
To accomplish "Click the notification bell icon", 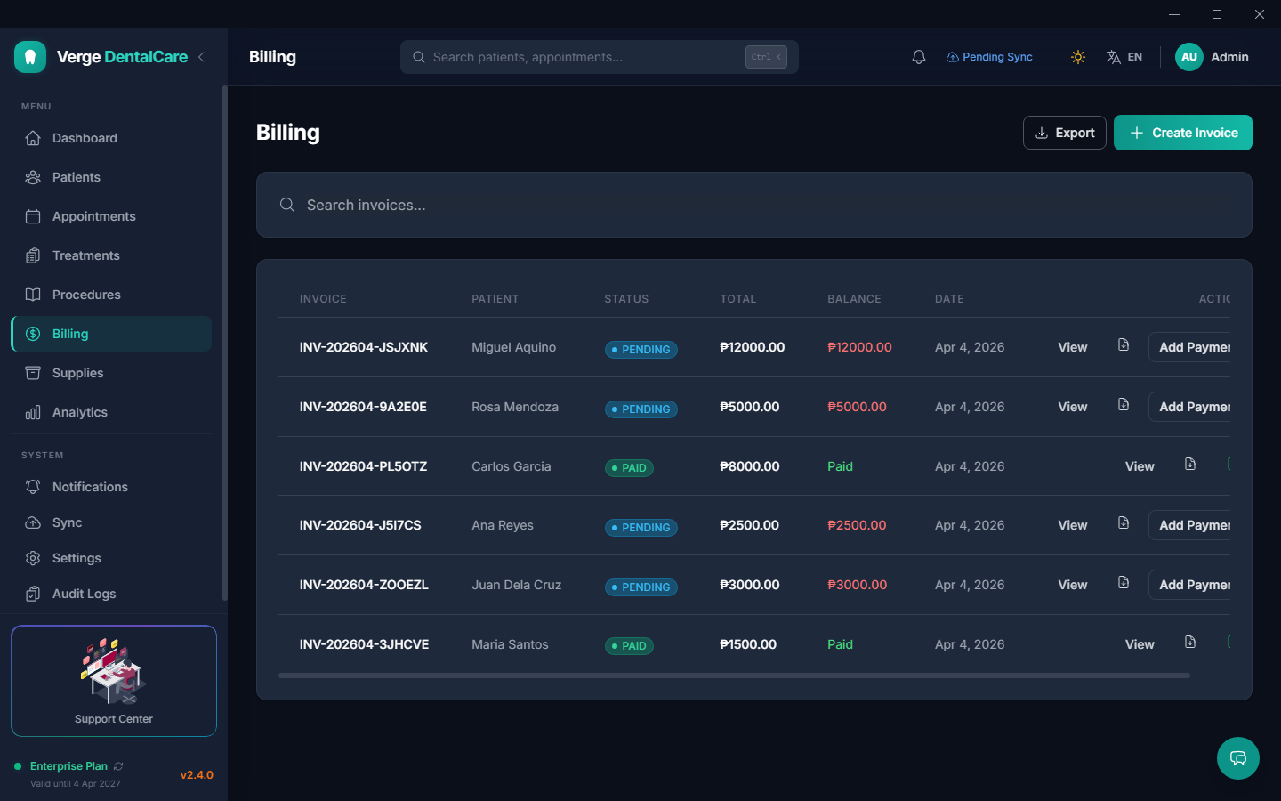I will pyautogui.click(x=919, y=57).
